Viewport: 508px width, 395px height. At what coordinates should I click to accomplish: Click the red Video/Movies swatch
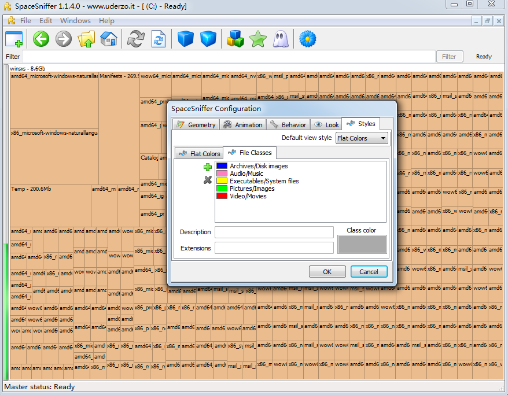(222, 196)
